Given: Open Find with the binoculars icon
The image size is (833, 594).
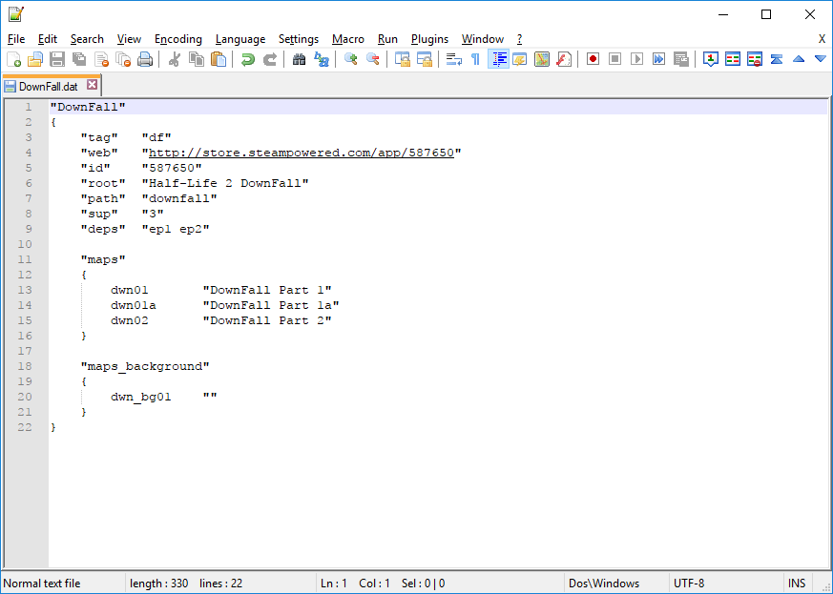Looking at the screenshot, I should click(299, 59).
